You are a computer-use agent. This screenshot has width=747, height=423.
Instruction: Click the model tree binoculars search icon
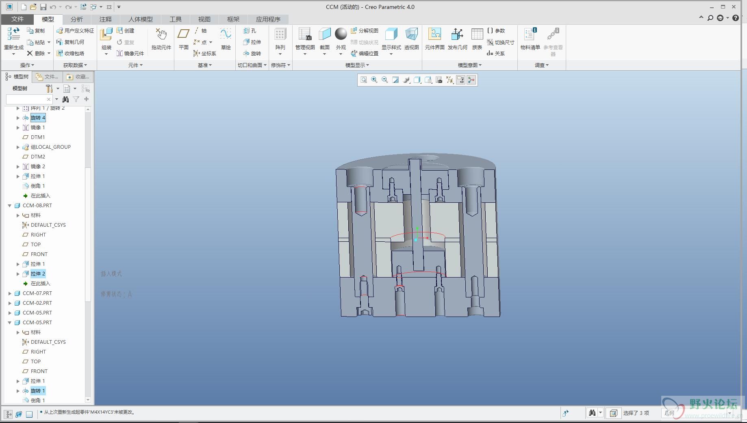65,99
